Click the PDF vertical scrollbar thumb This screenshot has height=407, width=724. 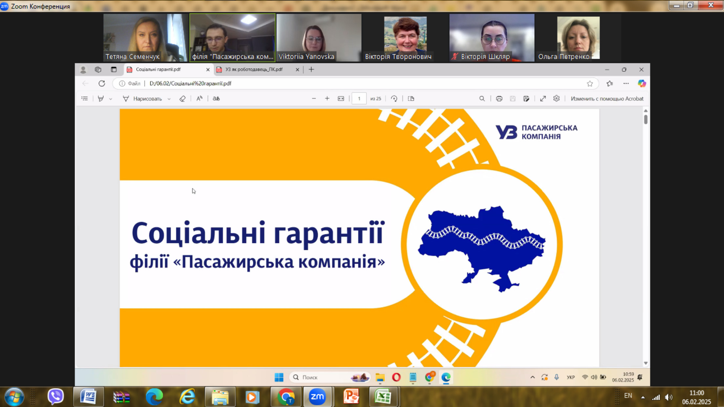click(x=646, y=119)
